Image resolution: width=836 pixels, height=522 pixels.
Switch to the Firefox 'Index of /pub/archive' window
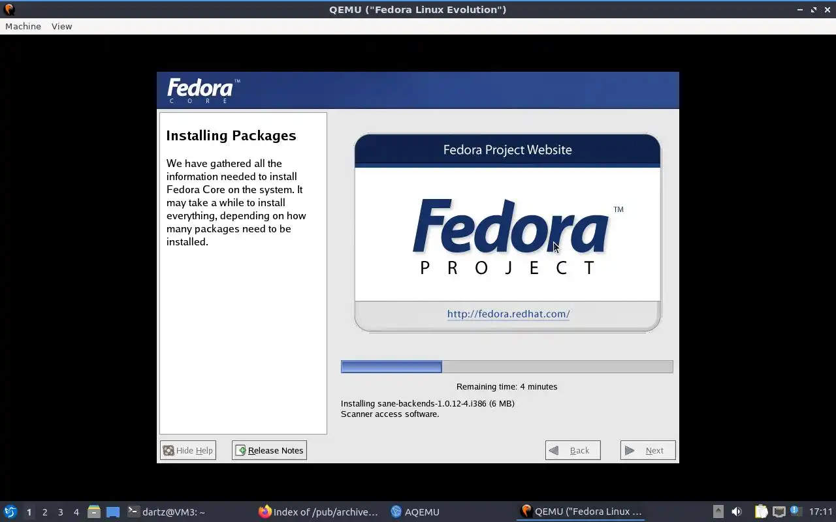(x=319, y=512)
